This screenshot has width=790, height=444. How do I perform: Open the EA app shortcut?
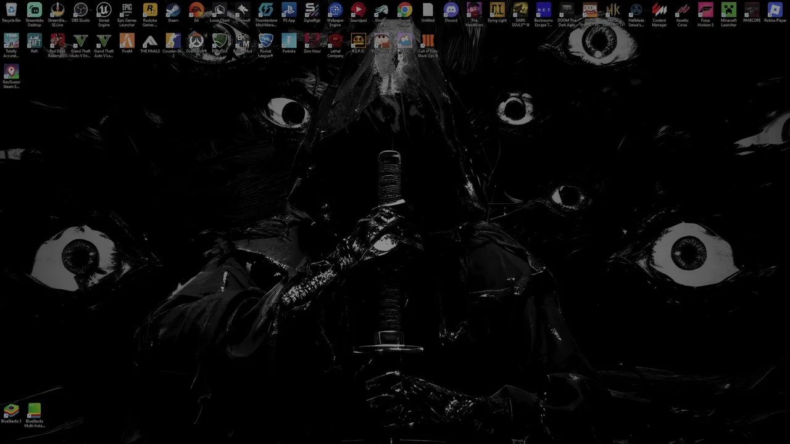click(196, 13)
